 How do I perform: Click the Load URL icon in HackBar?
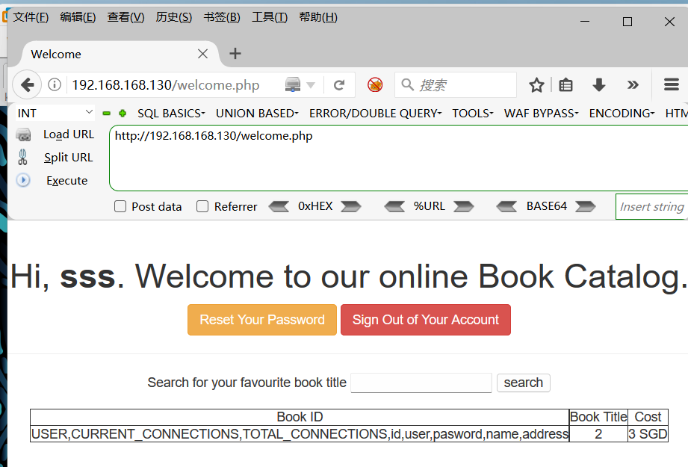point(22,134)
